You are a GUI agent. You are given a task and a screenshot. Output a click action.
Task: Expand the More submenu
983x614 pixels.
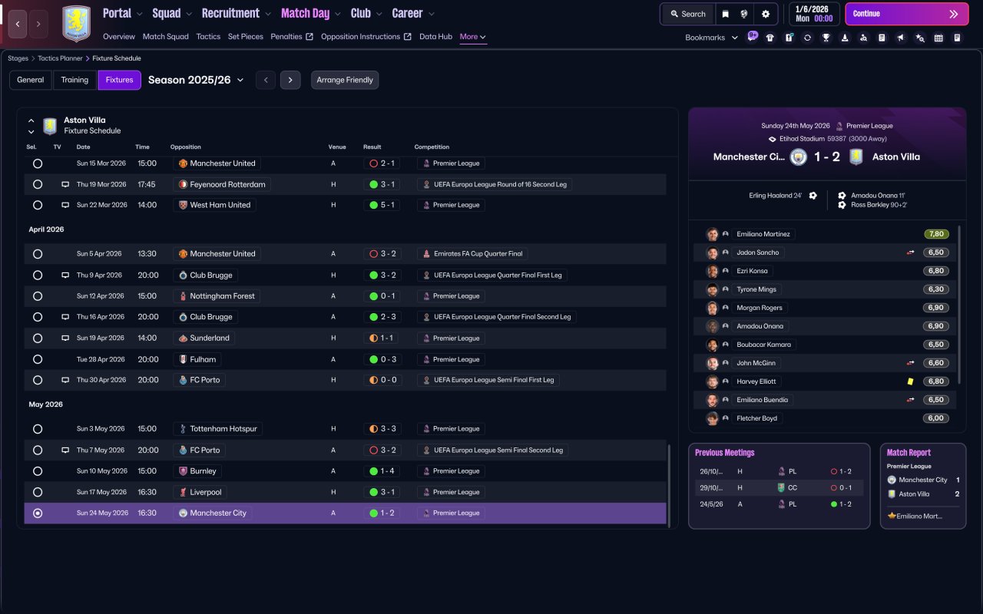pyautogui.click(x=473, y=37)
